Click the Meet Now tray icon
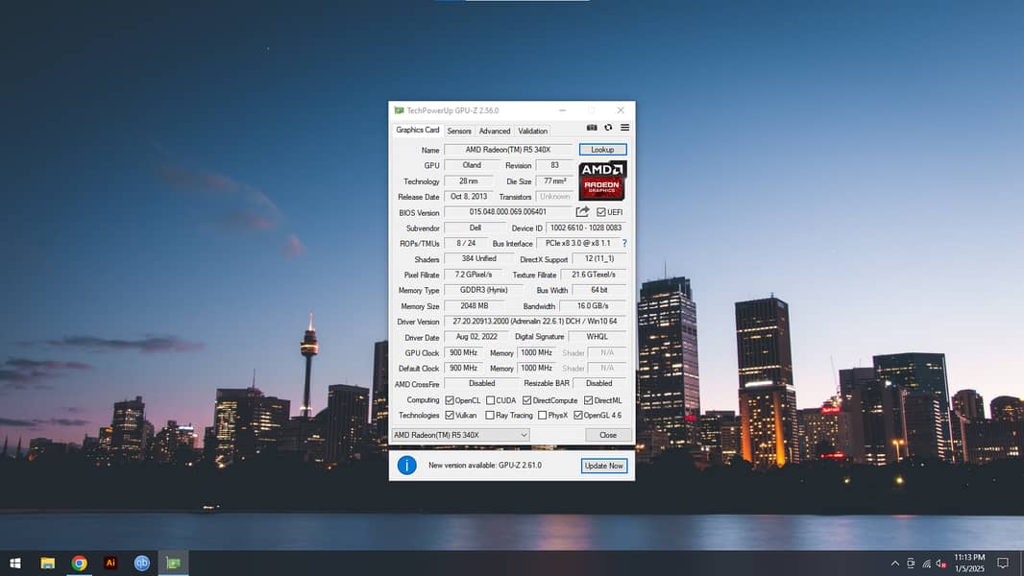Image resolution: width=1024 pixels, height=576 pixels. click(x=911, y=564)
